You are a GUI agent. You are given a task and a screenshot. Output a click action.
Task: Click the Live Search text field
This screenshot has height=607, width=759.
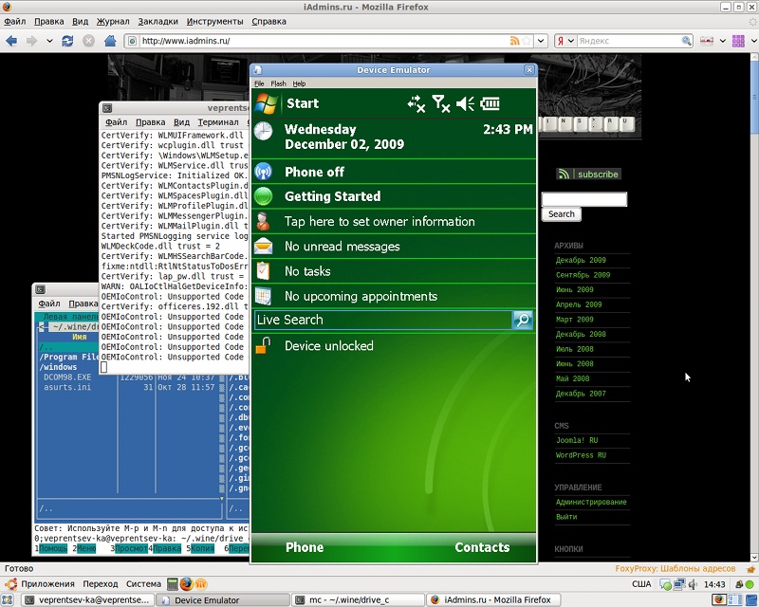[x=383, y=320]
